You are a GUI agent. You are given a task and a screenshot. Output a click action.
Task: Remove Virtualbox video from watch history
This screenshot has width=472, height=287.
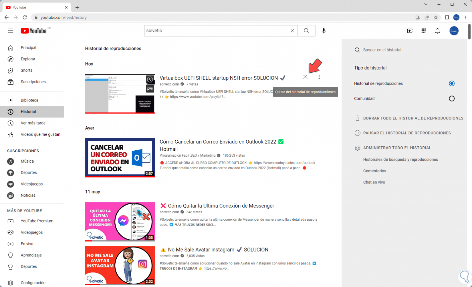pos(305,77)
